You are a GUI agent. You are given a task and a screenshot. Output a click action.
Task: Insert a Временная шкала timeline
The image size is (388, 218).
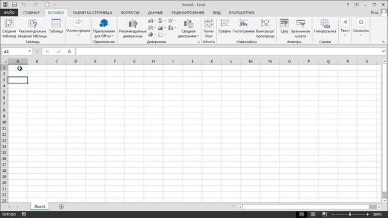pyautogui.click(x=301, y=28)
